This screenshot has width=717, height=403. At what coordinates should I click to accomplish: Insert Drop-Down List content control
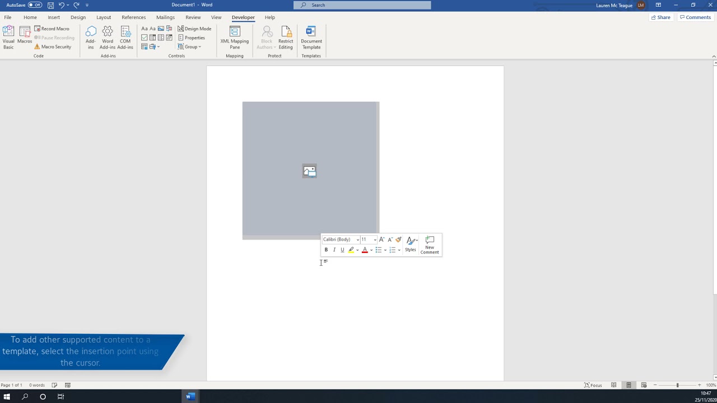click(161, 38)
